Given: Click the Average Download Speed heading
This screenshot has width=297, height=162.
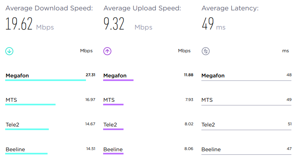Looking at the screenshot, I should [49, 8].
